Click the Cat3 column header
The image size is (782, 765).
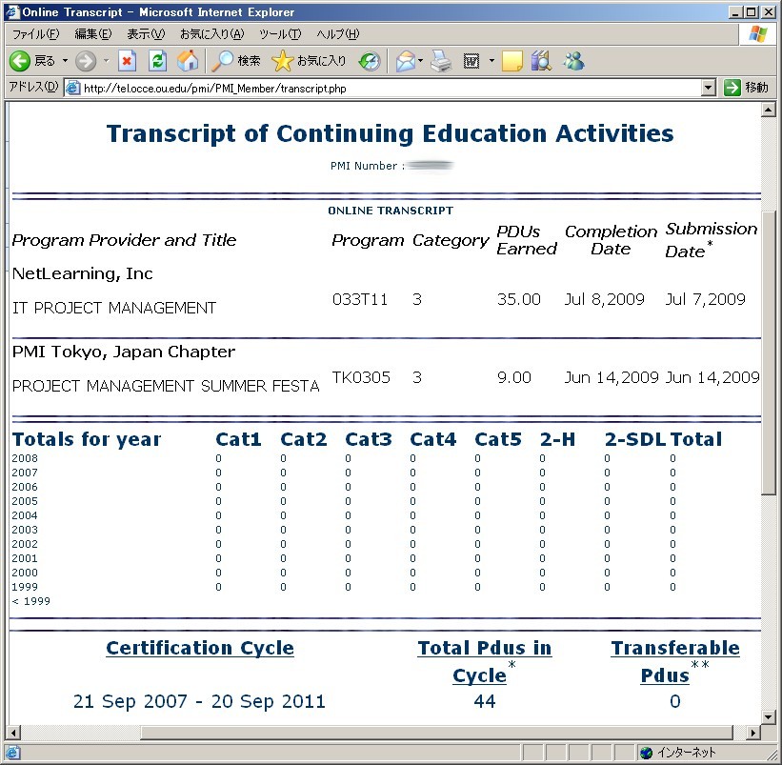click(x=368, y=439)
